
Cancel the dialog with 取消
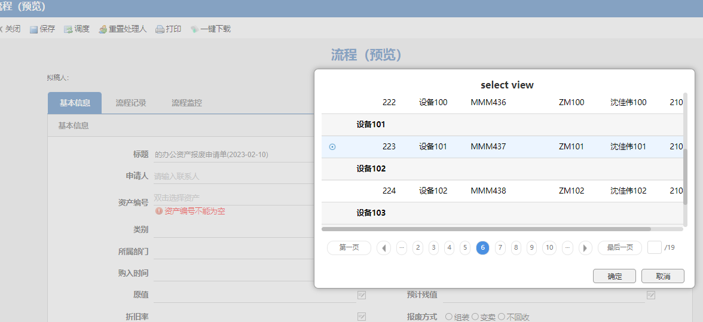click(662, 276)
